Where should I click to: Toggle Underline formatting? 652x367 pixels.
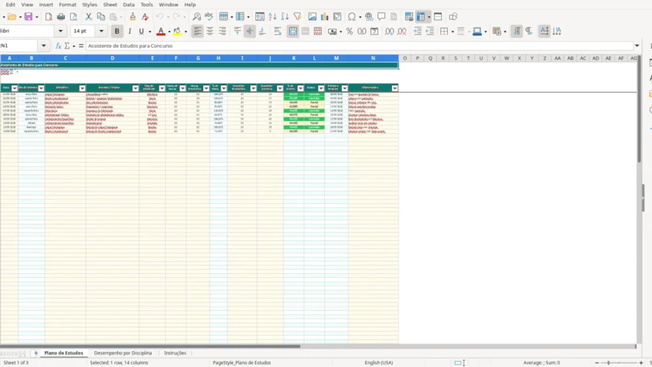coord(141,31)
